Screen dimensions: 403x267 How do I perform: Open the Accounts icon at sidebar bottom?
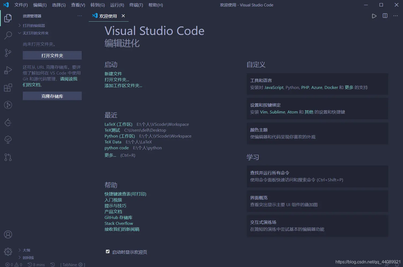(8, 234)
